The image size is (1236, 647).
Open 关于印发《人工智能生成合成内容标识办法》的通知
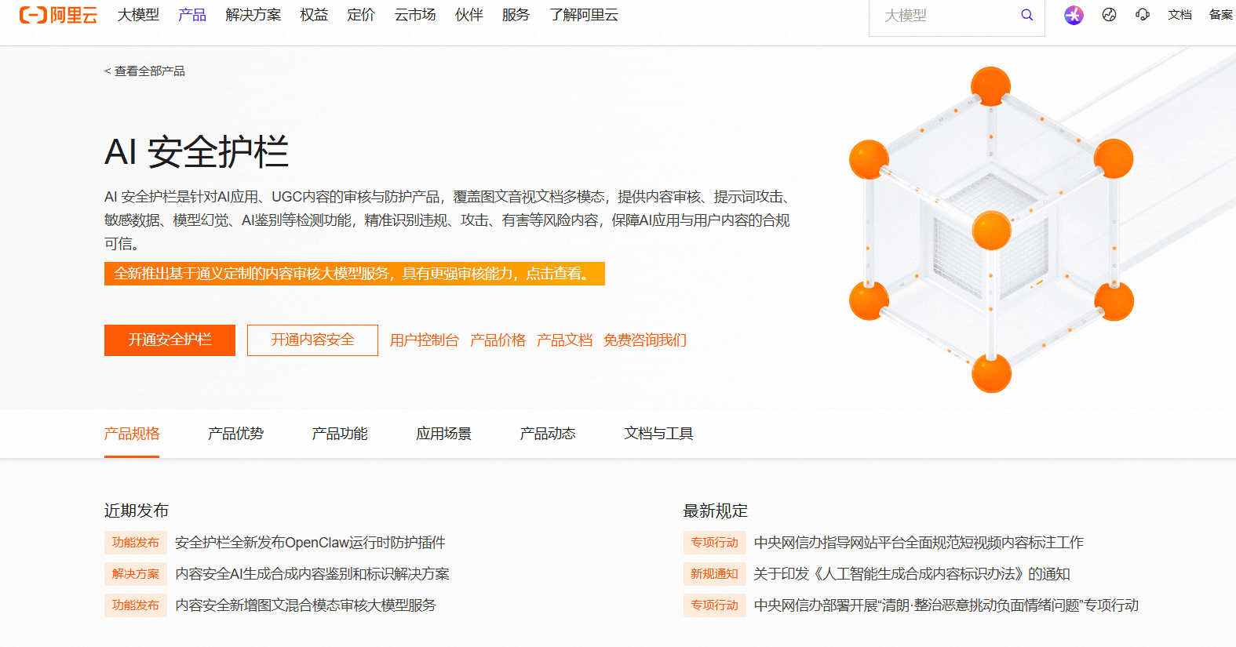pos(912,574)
